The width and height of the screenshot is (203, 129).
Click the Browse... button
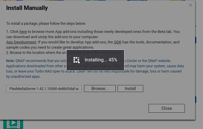click(x=100, y=89)
